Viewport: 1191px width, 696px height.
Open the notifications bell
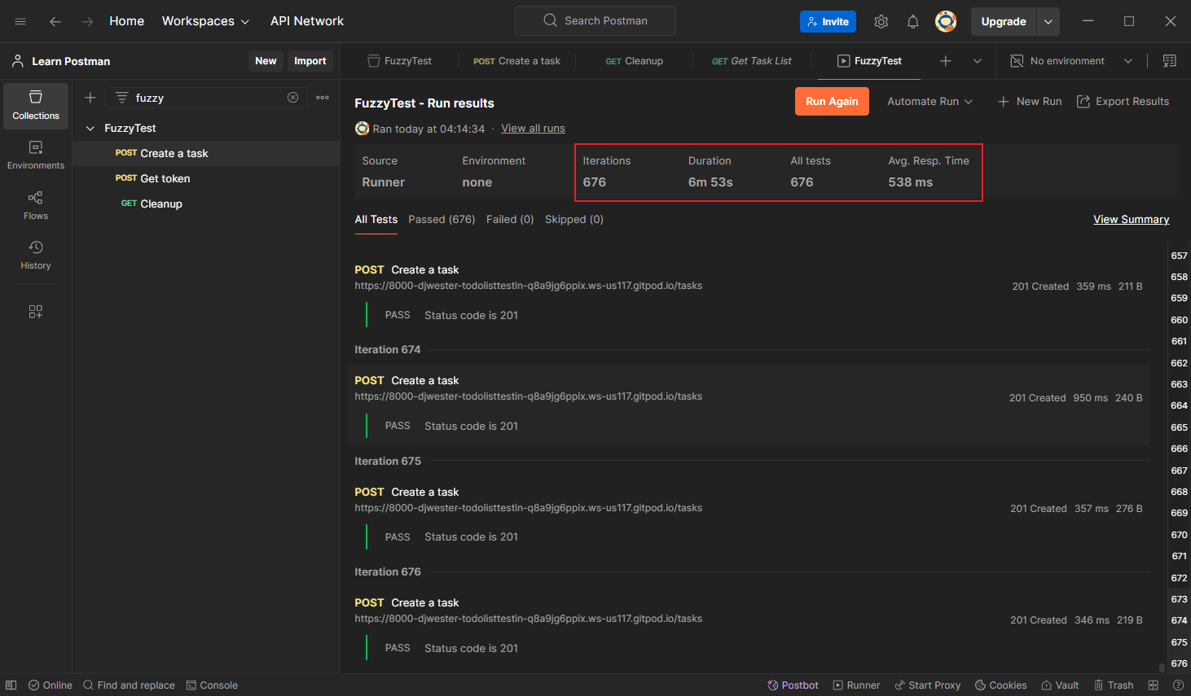tap(913, 22)
